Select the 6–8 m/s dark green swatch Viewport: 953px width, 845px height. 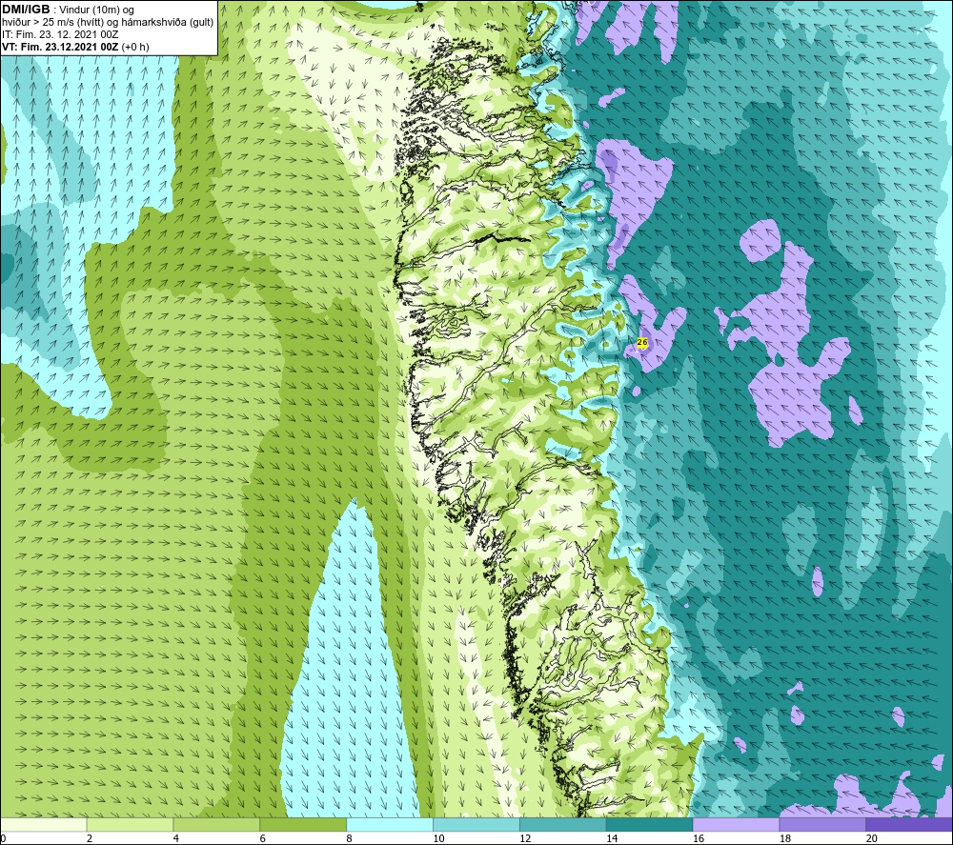tap(303, 825)
